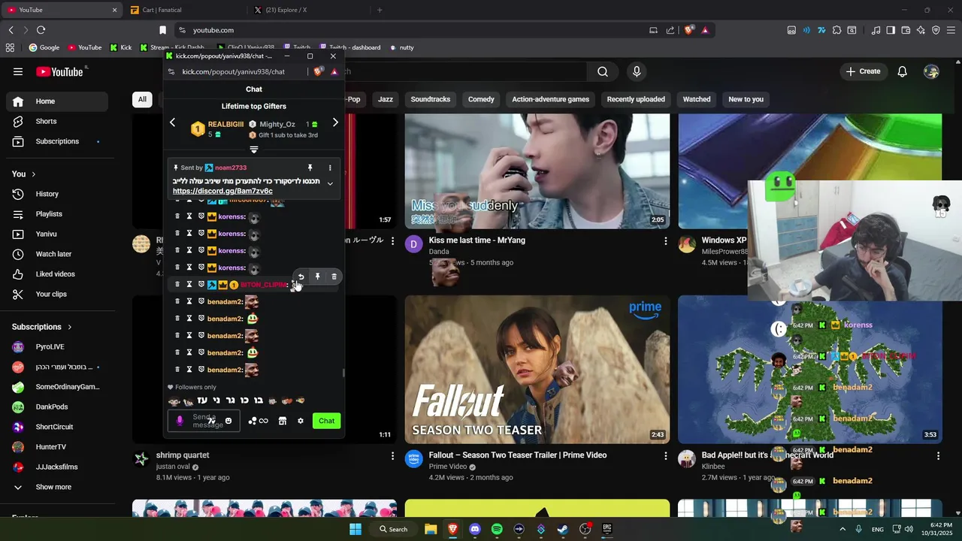
Task: Collapse the top gifters panel handle
Action: [x=254, y=150]
